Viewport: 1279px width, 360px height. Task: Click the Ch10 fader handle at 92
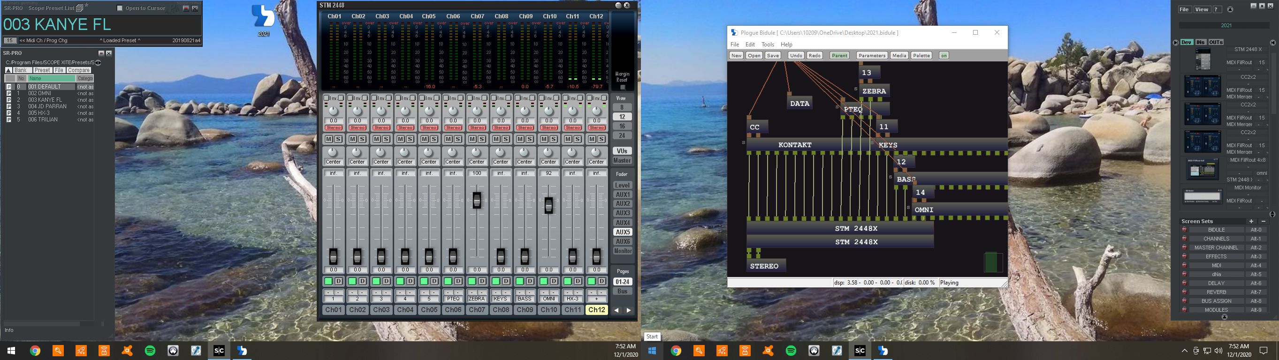click(x=548, y=205)
